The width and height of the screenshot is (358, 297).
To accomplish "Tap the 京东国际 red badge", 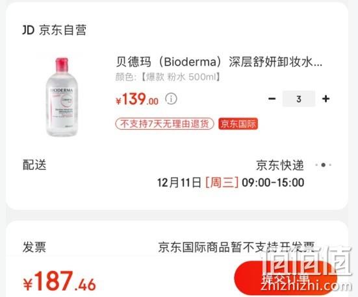I will (x=238, y=124).
